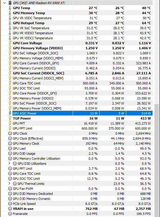Click circle icon beside Framerate

[10, 214]
